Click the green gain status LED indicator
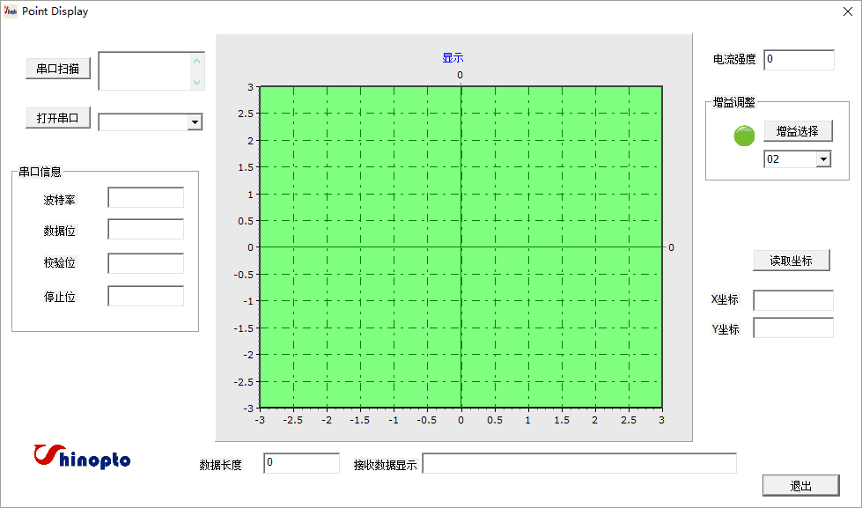The height and width of the screenshot is (508, 862). 744,136
